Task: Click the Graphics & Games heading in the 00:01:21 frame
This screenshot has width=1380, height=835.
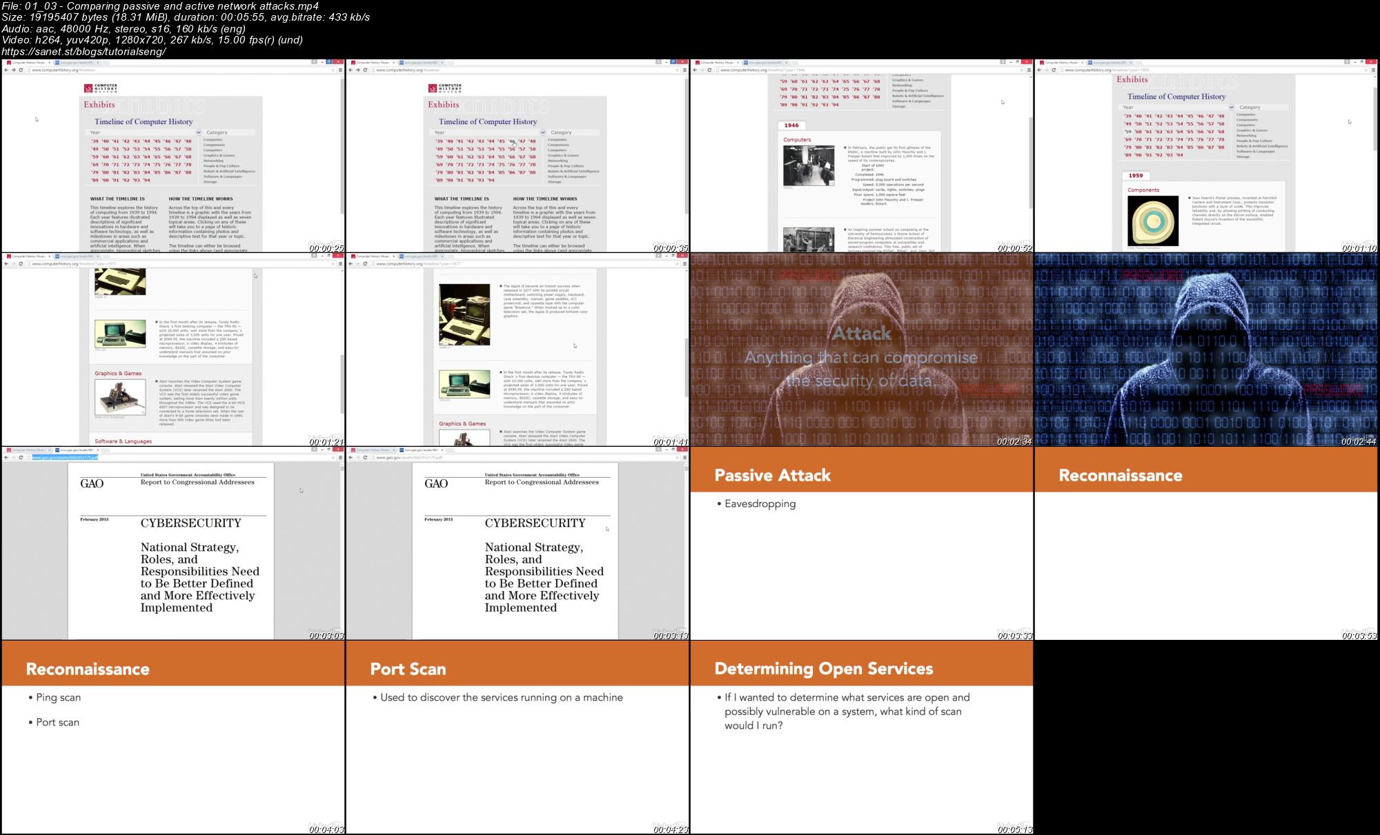Action: pos(118,374)
